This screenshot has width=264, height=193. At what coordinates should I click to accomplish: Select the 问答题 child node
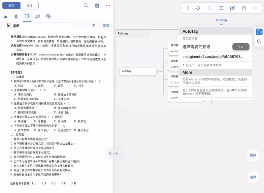pyautogui.click(x=174, y=80)
